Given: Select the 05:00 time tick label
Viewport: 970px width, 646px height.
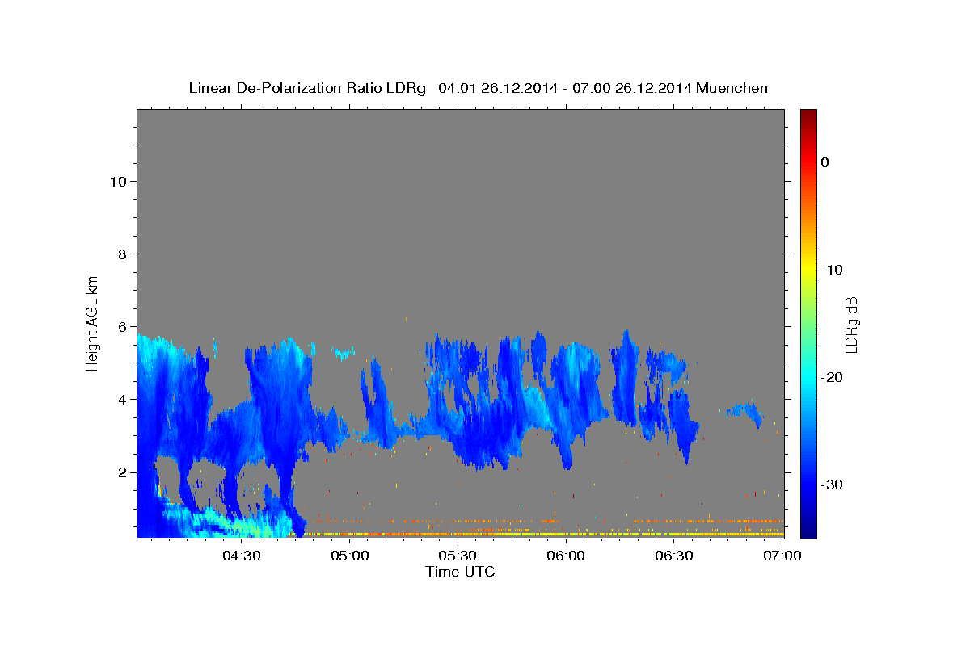Looking at the screenshot, I should pos(350,556).
